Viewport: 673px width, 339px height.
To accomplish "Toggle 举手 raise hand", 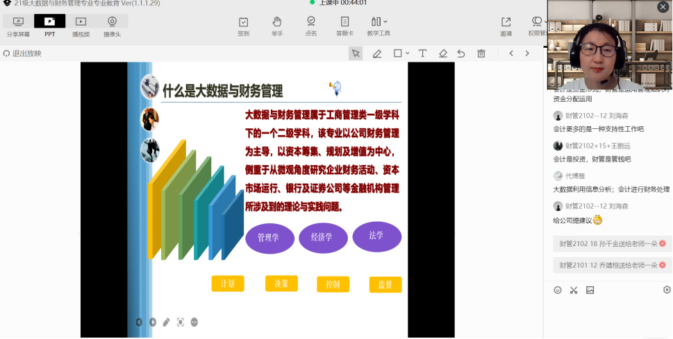I will tap(277, 26).
